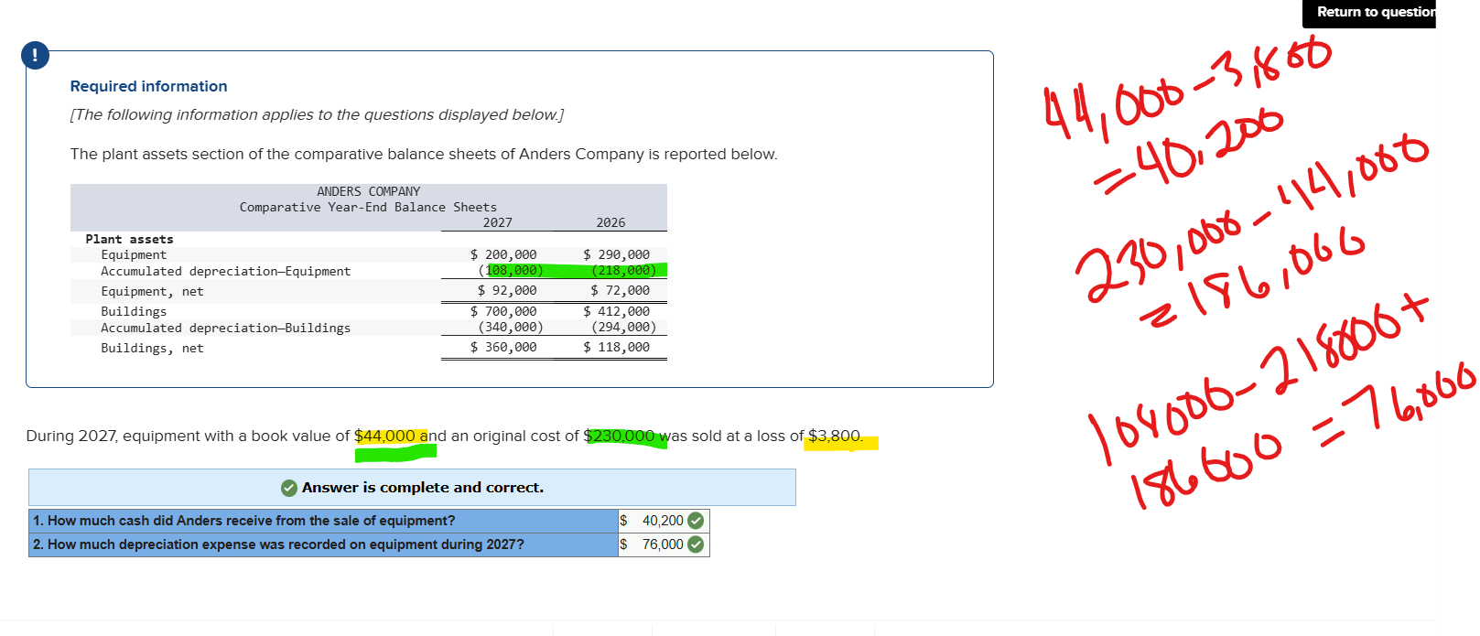Click the Return to question button
This screenshot has height=636, width=1480.
point(1375,12)
